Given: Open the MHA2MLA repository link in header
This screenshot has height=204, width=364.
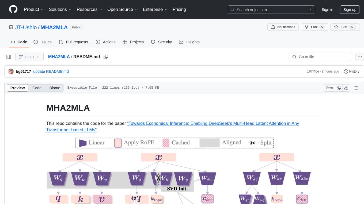Looking at the screenshot, I should [x=54, y=27].
